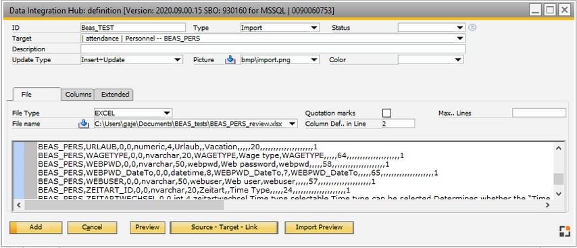
Task: Click the vertical scrollbar down arrow in preview
Action: point(558,193)
